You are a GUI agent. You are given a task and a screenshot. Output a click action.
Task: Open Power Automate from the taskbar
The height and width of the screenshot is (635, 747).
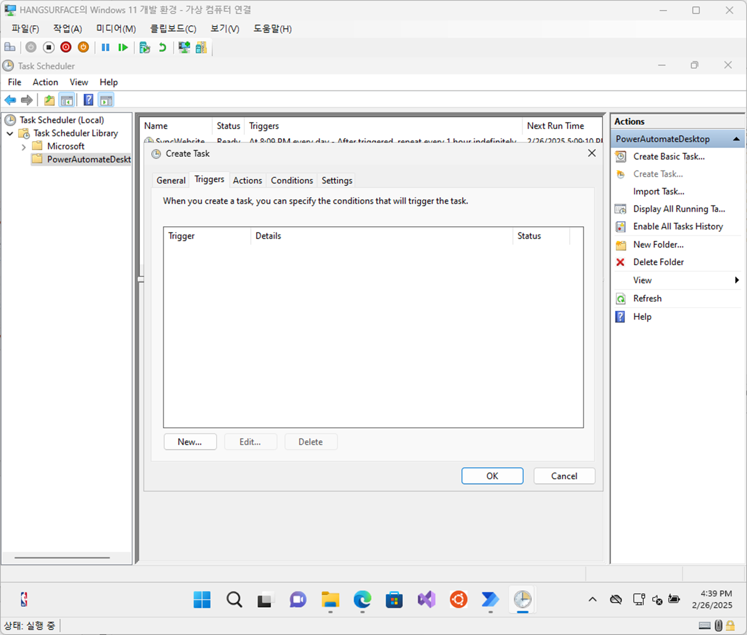[490, 599]
